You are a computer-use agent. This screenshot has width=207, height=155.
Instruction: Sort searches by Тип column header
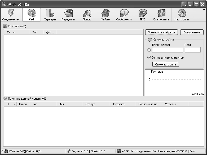[x=43, y=104]
